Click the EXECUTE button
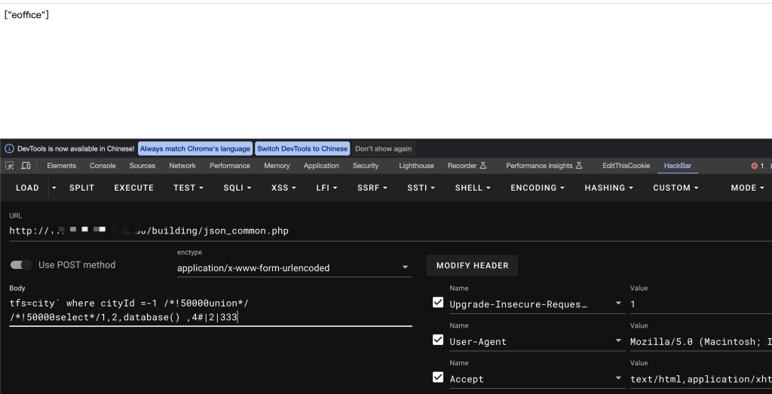The width and height of the screenshot is (772, 394). click(x=134, y=188)
